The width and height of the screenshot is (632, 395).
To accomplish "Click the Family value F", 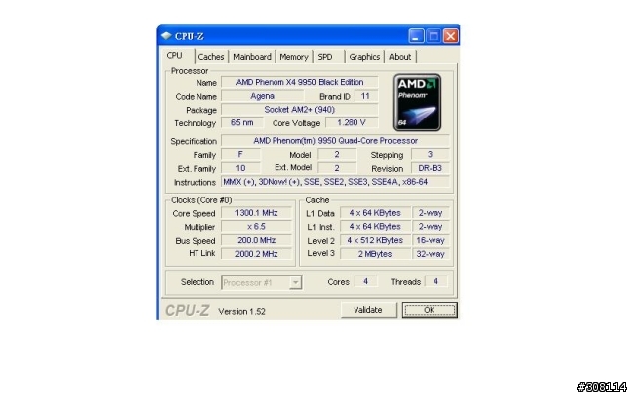I will pyautogui.click(x=241, y=155).
